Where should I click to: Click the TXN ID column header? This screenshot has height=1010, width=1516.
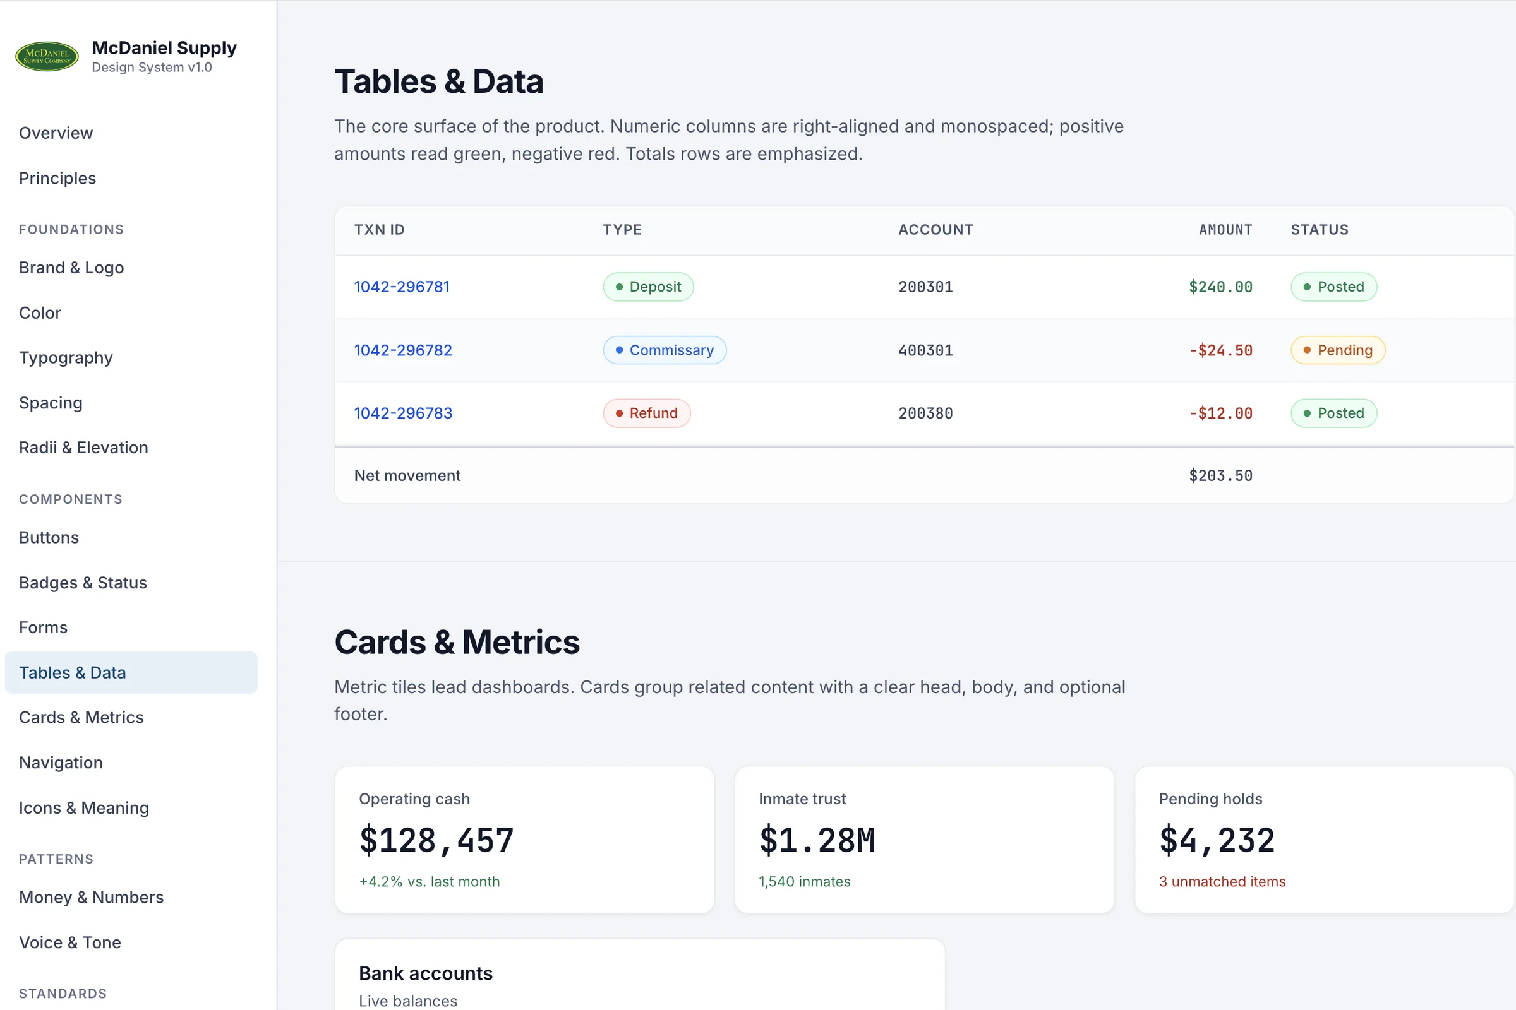click(380, 229)
